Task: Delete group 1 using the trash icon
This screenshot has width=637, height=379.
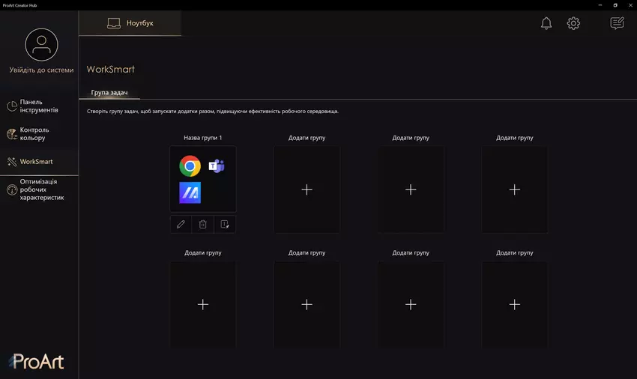Action: pos(202,224)
